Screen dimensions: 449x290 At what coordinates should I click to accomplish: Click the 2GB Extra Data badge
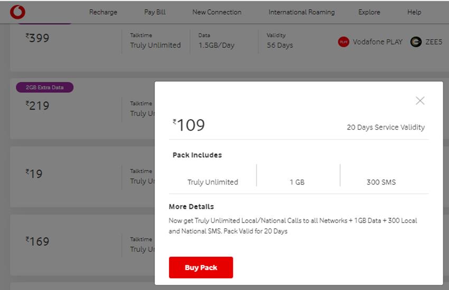coord(44,88)
